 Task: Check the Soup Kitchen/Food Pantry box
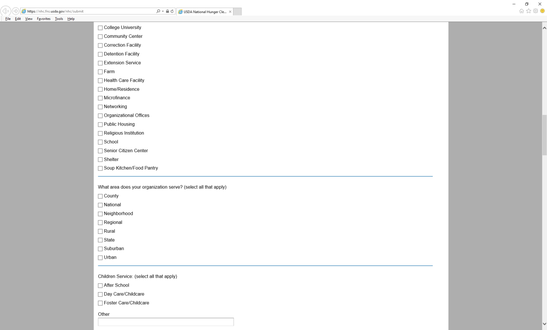(x=100, y=168)
